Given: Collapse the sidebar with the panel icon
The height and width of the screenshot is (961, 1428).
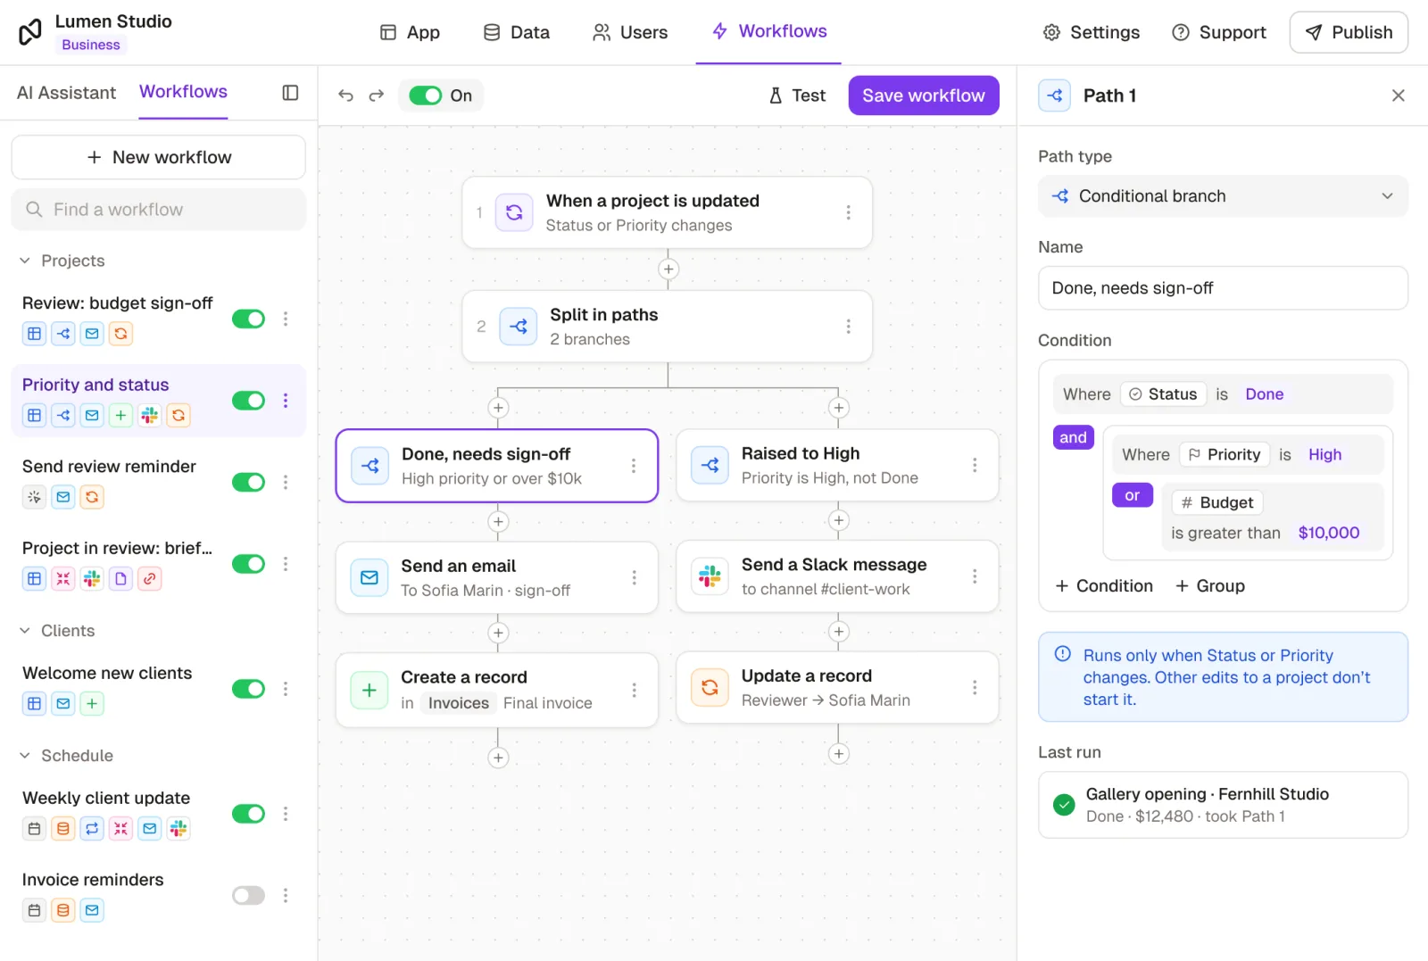Looking at the screenshot, I should coord(290,93).
